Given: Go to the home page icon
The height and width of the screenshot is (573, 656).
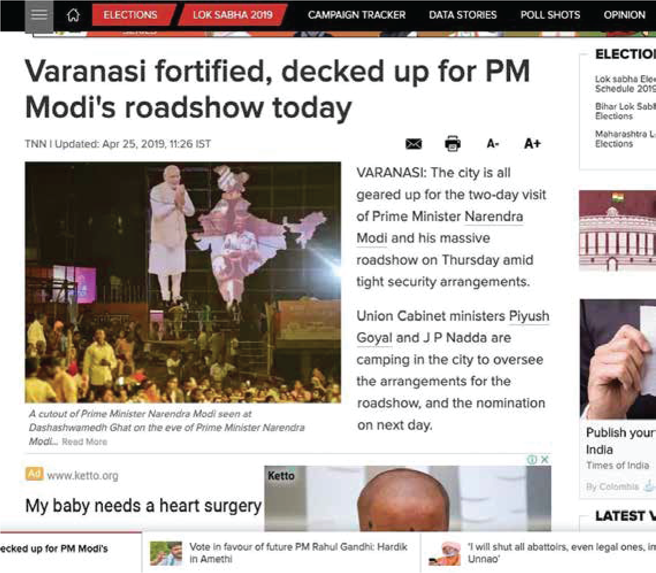Looking at the screenshot, I should point(73,15).
